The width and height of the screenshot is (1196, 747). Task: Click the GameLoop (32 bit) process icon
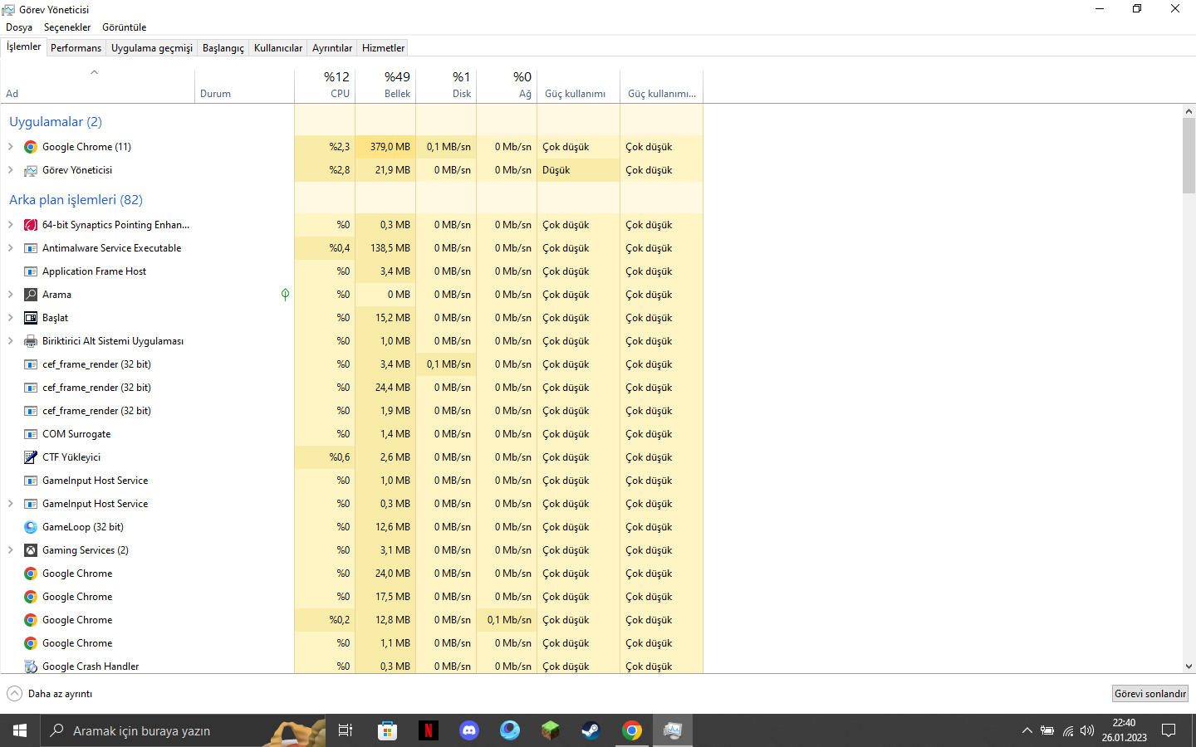tap(31, 527)
